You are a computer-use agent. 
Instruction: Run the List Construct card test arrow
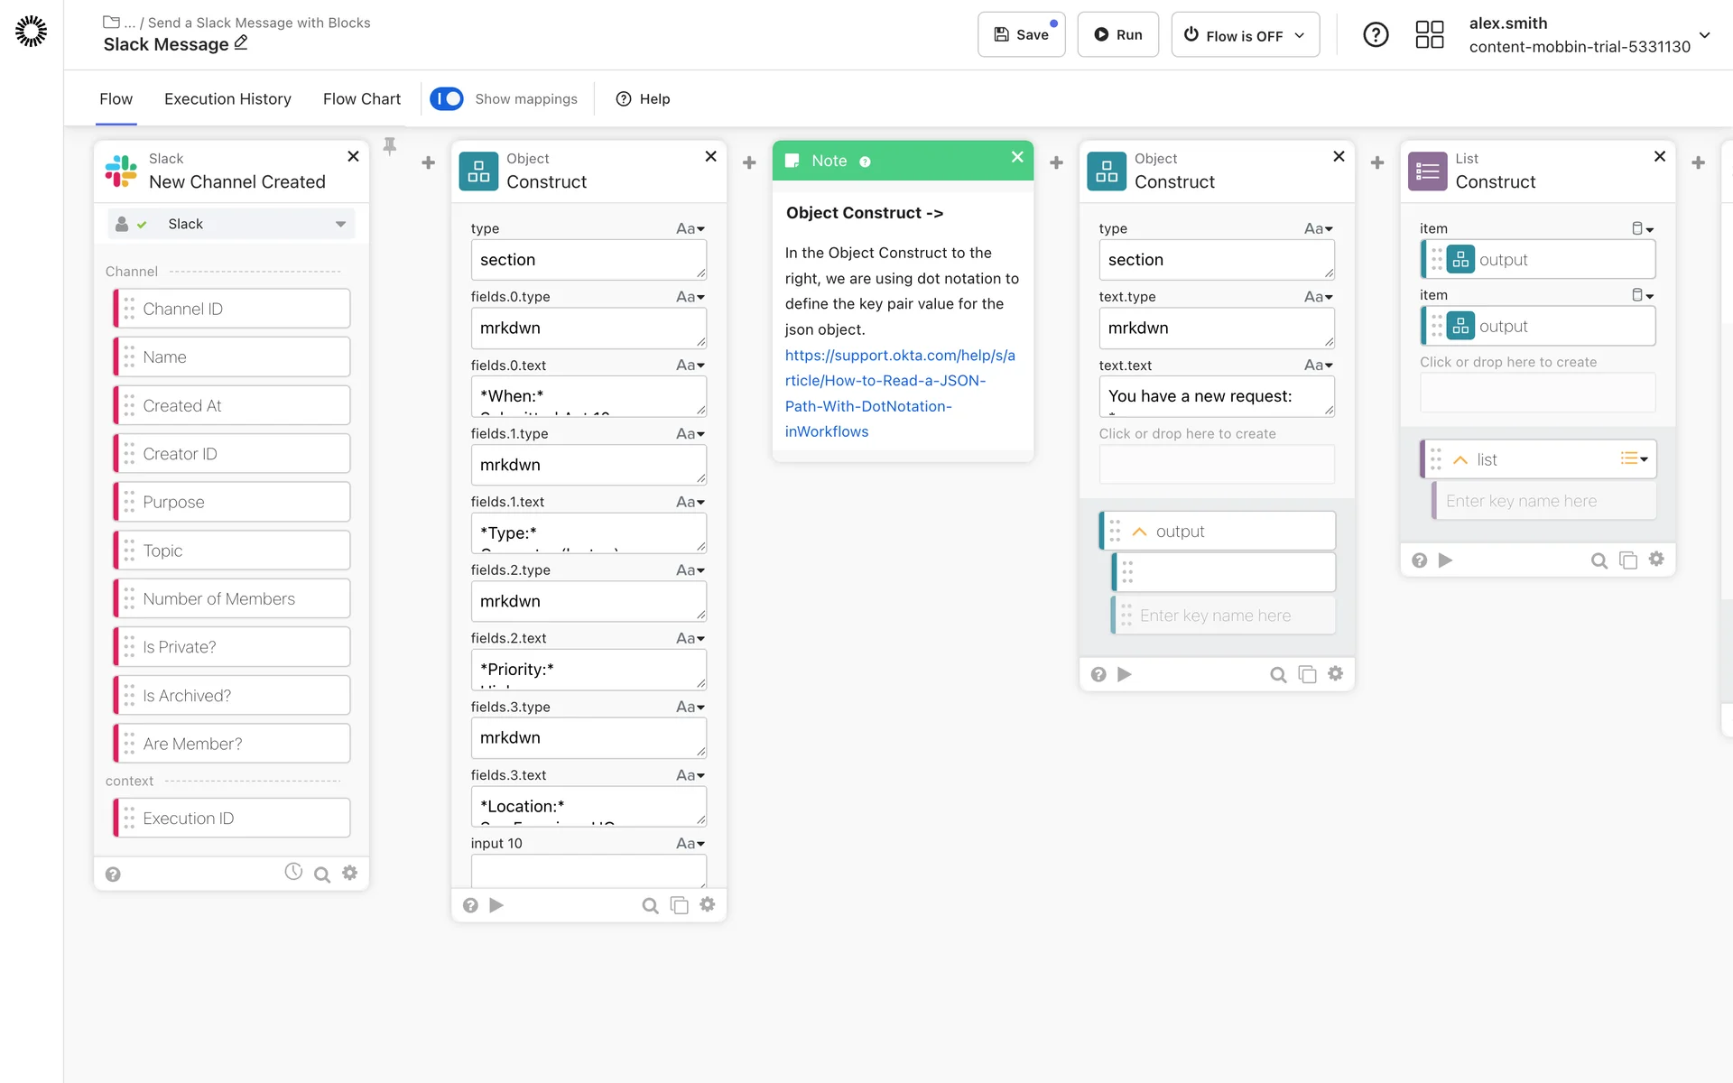click(1445, 560)
